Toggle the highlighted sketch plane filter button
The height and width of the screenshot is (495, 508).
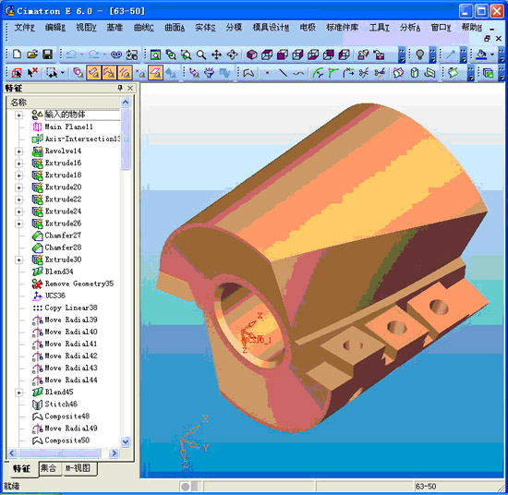[x=155, y=73]
